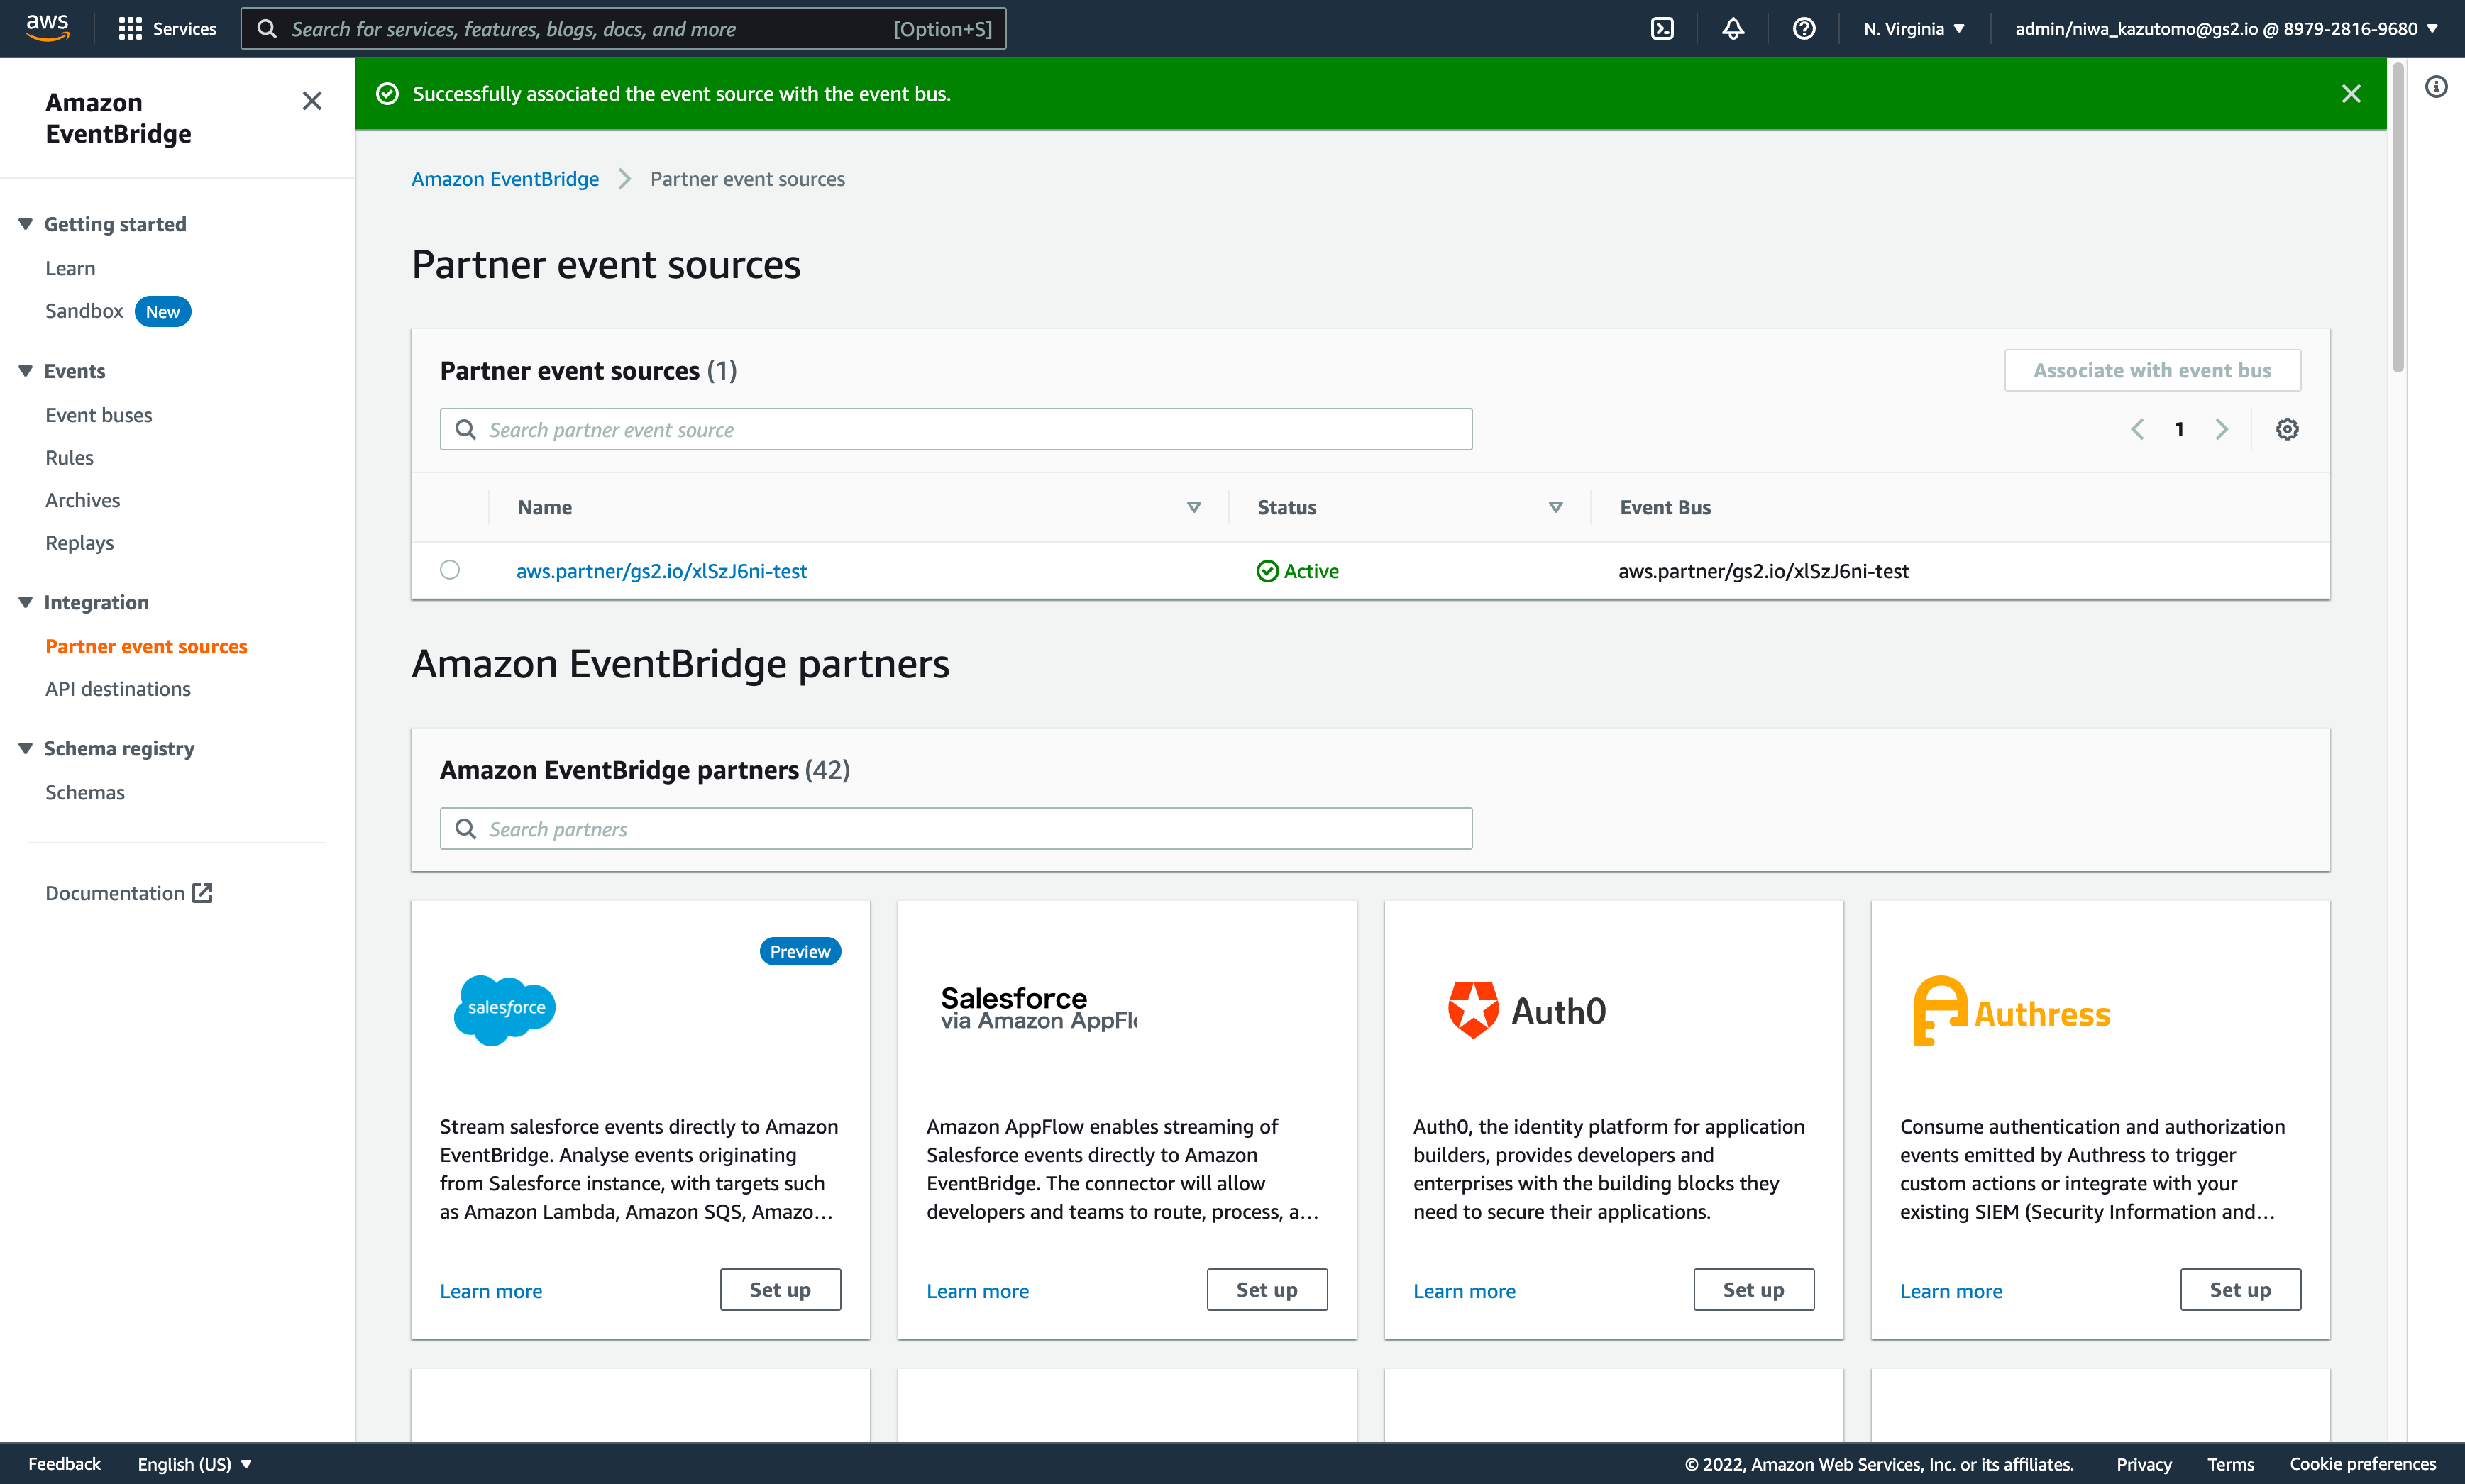The height and width of the screenshot is (1484, 2465).
Task: Open API destinations
Action: click(x=118, y=689)
